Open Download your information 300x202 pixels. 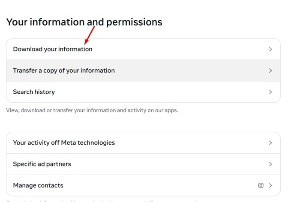coord(143,49)
